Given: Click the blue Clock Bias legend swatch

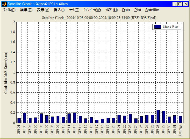Looking at the screenshot, I should (158, 27).
